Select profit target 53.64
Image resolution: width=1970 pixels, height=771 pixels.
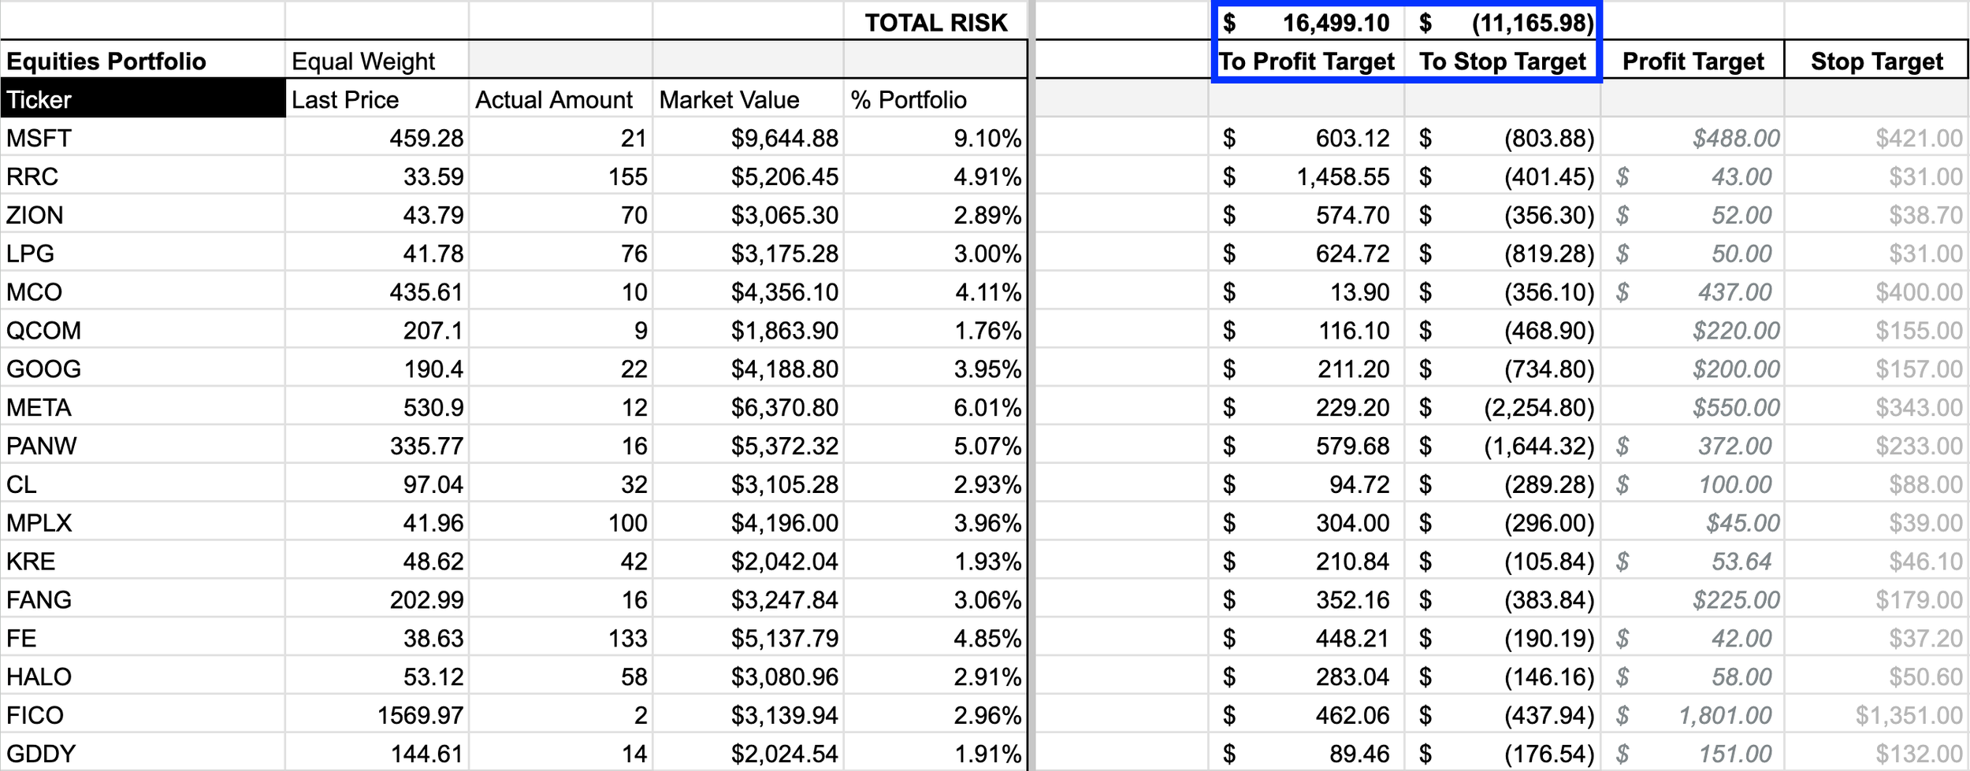(x=1693, y=562)
